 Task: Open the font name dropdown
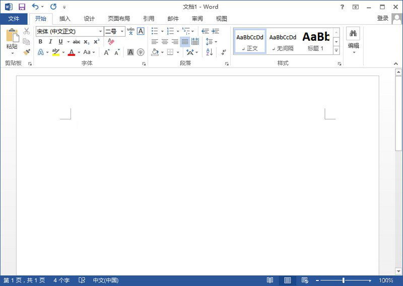(x=100, y=31)
